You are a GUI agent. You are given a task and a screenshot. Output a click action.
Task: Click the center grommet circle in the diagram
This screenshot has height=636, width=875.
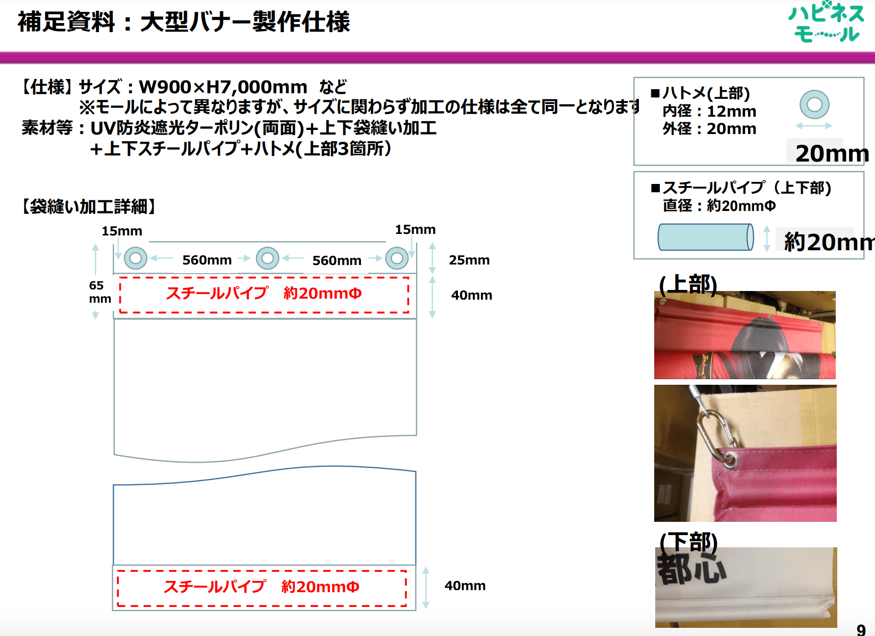(268, 259)
